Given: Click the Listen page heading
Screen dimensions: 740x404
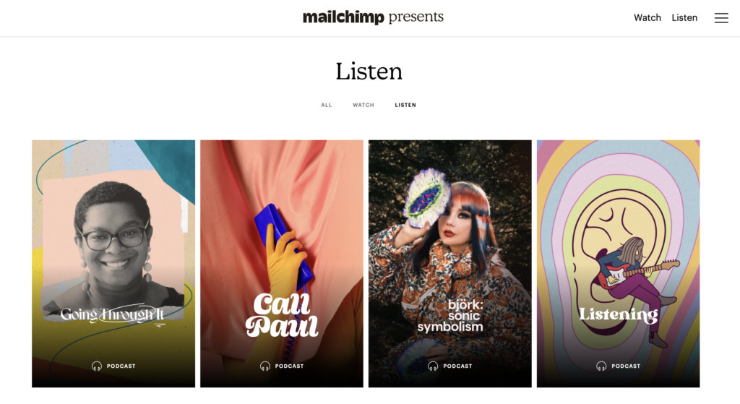Looking at the screenshot, I should [x=369, y=72].
